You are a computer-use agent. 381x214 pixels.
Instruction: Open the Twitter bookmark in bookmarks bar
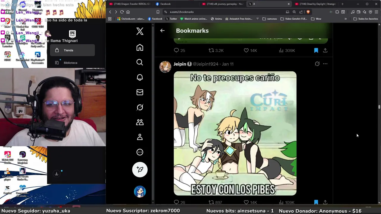click(171, 19)
